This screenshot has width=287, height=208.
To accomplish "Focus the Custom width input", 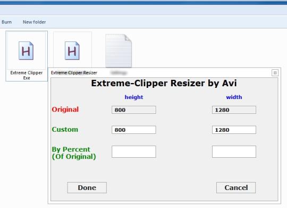I will [234, 130].
